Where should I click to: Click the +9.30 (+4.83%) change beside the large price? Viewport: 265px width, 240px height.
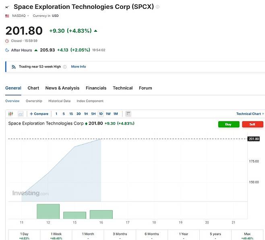70,31
